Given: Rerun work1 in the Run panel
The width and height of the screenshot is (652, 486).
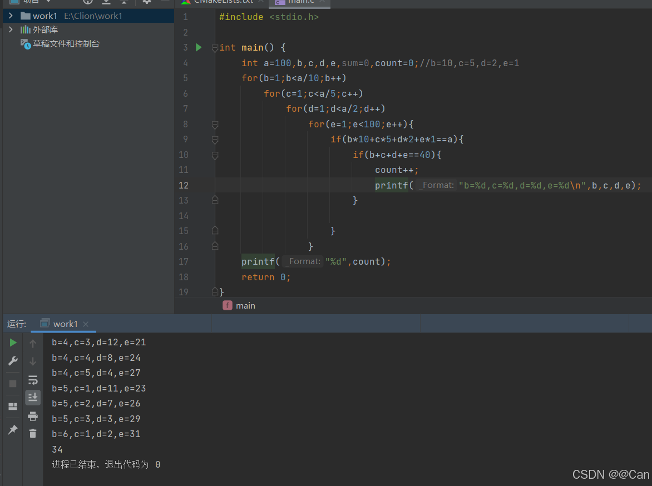Looking at the screenshot, I should click(x=13, y=343).
